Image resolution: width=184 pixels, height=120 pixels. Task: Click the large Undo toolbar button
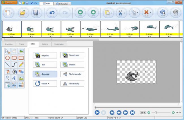coord(52,13)
